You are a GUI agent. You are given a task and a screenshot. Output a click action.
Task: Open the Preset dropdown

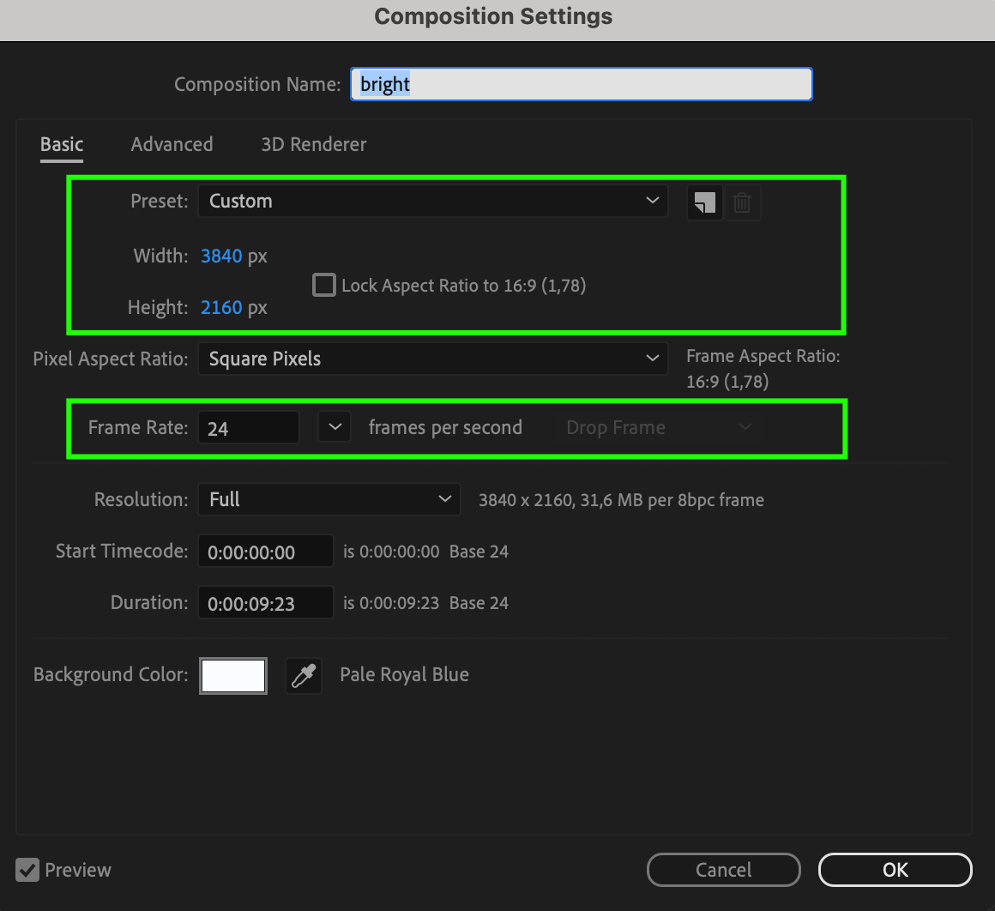click(x=433, y=201)
